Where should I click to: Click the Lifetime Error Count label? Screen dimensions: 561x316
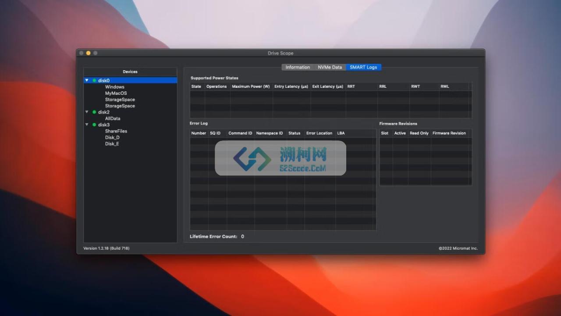click(213, 237)
